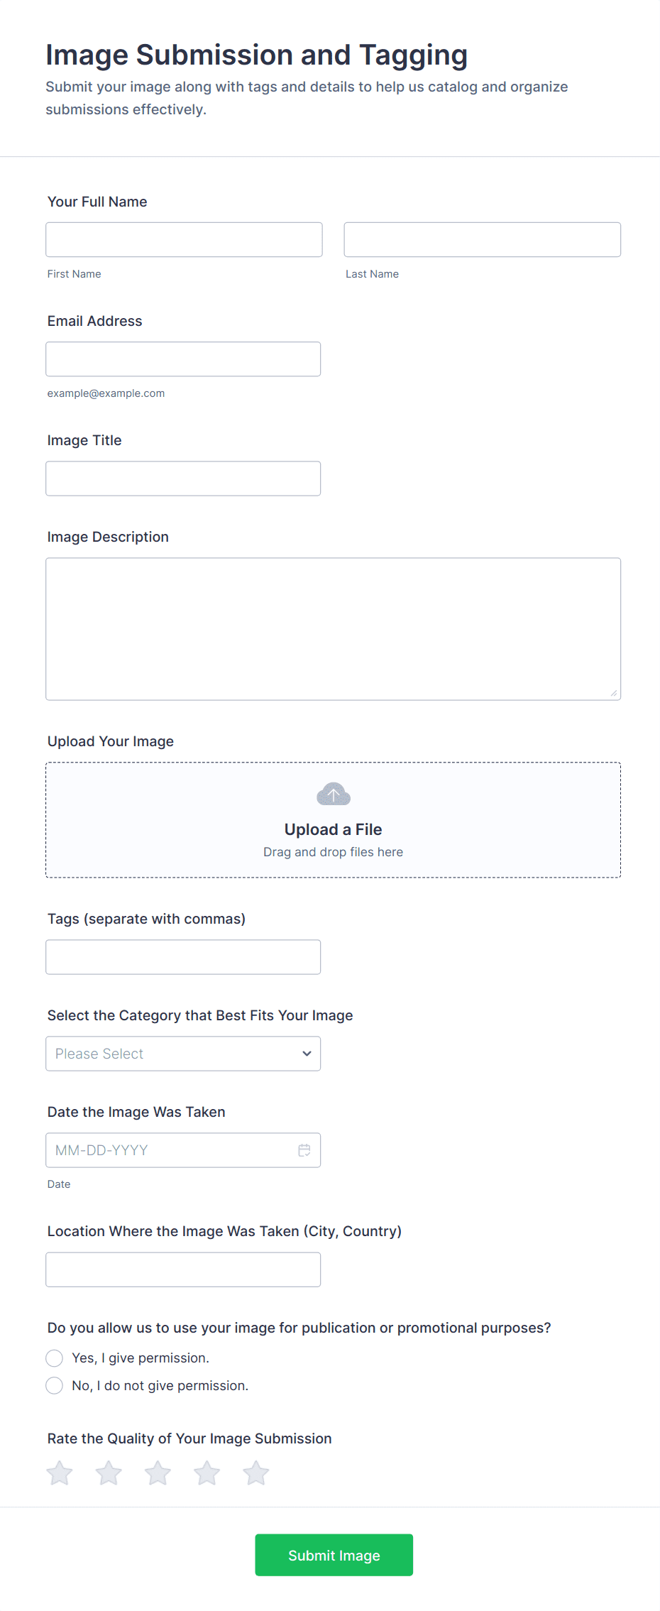Screen dimensions: 660x1611
Task: Select "Yes, I give permission" radio option
Action: pyautogui.click(x=55, y=1358)
